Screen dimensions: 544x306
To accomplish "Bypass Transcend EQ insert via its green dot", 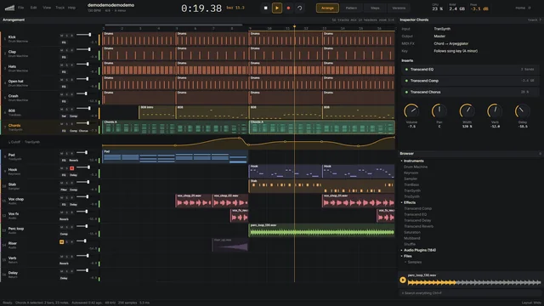I will [406, 70].
